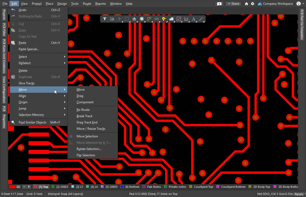The image size is (306, 197).
Task: Open settings with the gear icon
Action: pyautogui.click(x=253, y=4)
